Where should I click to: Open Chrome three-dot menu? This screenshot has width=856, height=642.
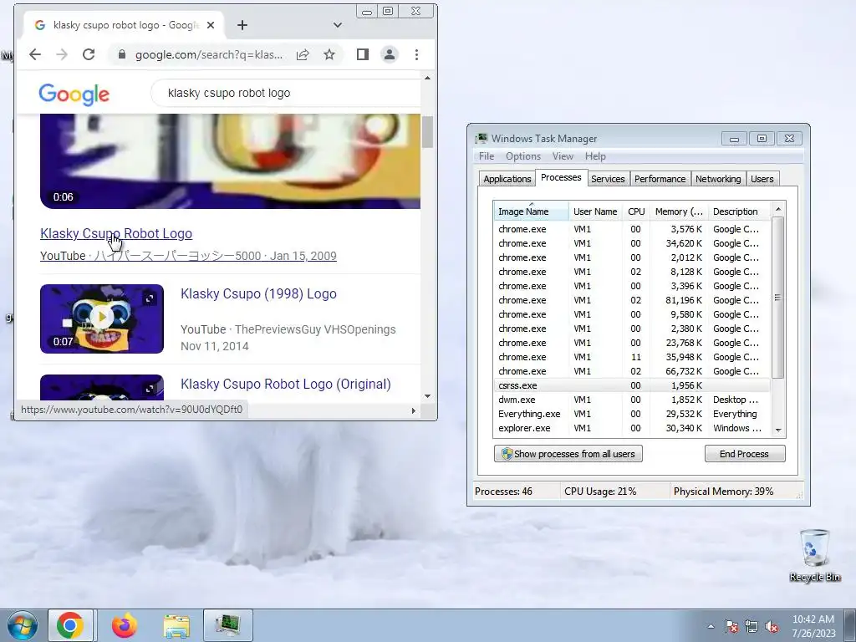[x=416, y=54]
